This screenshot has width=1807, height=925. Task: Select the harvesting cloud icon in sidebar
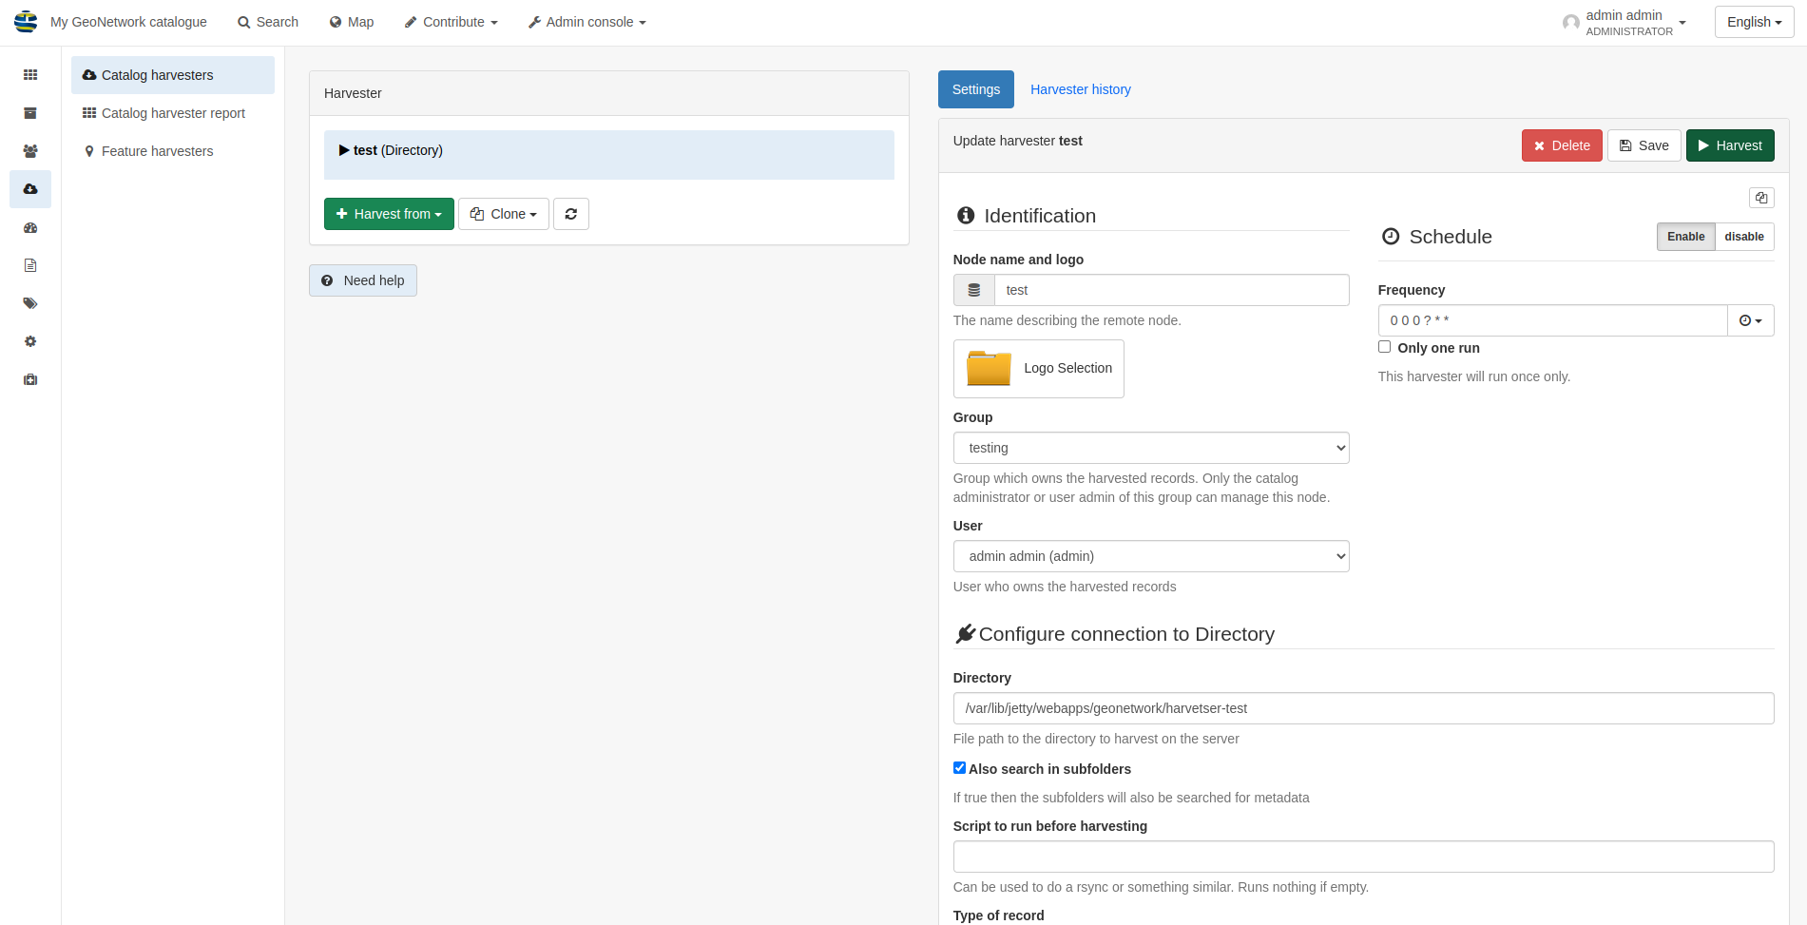point(30,189)
